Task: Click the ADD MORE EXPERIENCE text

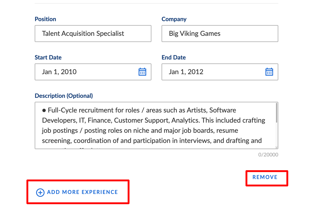Action: (82, 192)
